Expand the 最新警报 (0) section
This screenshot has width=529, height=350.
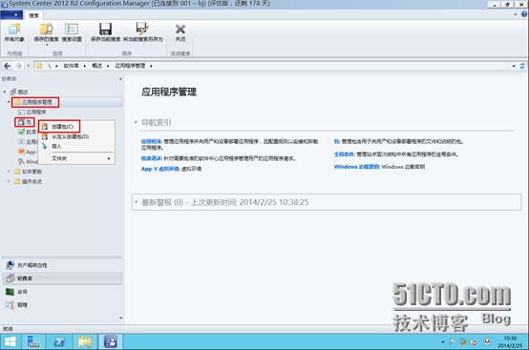[x=137, y=202]
